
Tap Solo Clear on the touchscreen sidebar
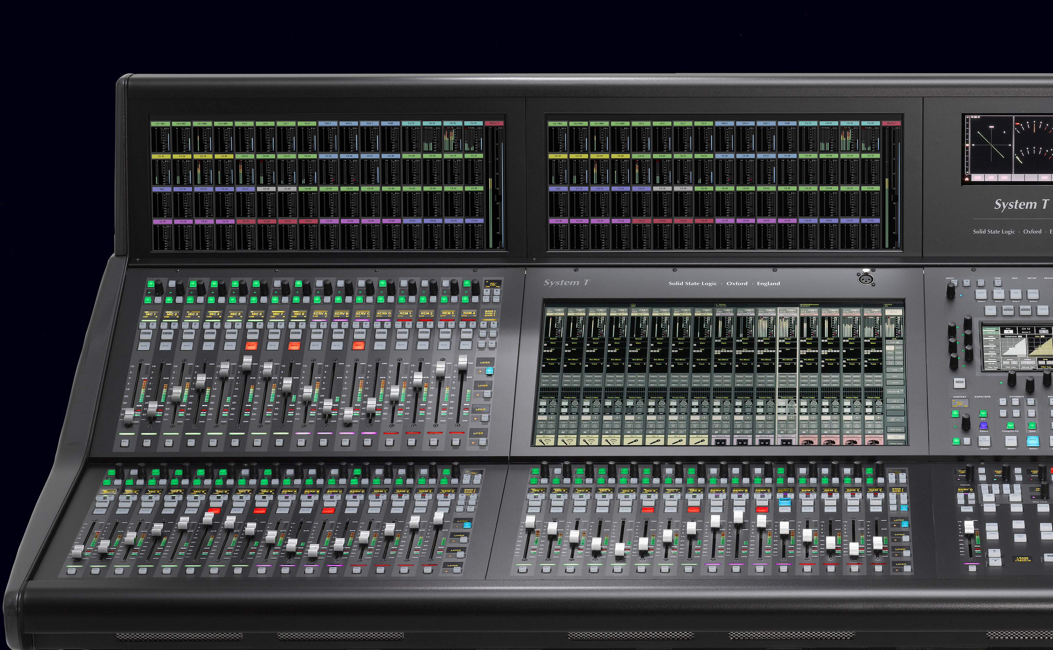[x=896, y=430]
